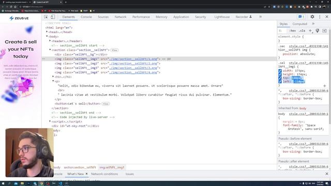Select the div wt-sky-root element row
331x186 pixels.
[x=76, y=126]
